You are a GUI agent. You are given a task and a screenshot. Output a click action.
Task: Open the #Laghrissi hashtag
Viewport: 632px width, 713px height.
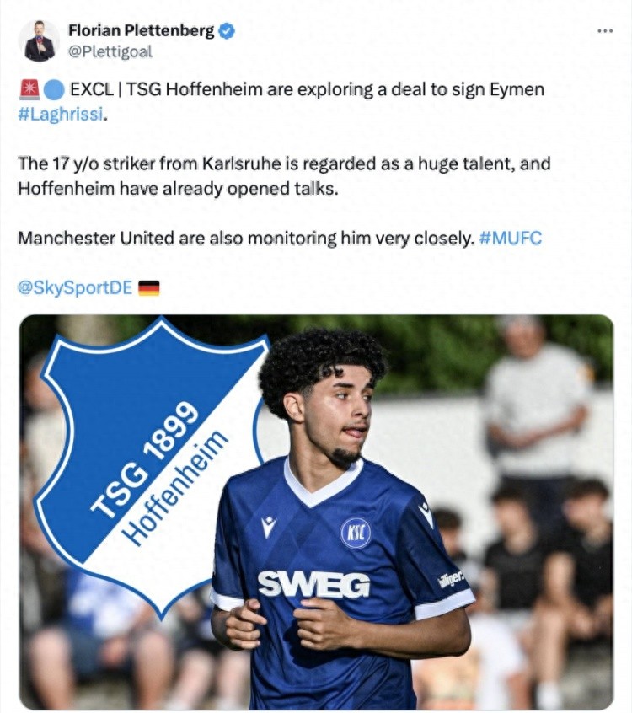61,114
